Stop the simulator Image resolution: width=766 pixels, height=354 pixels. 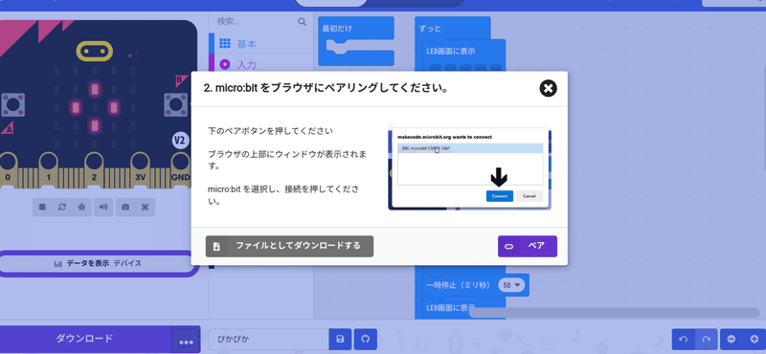point(42,207)
